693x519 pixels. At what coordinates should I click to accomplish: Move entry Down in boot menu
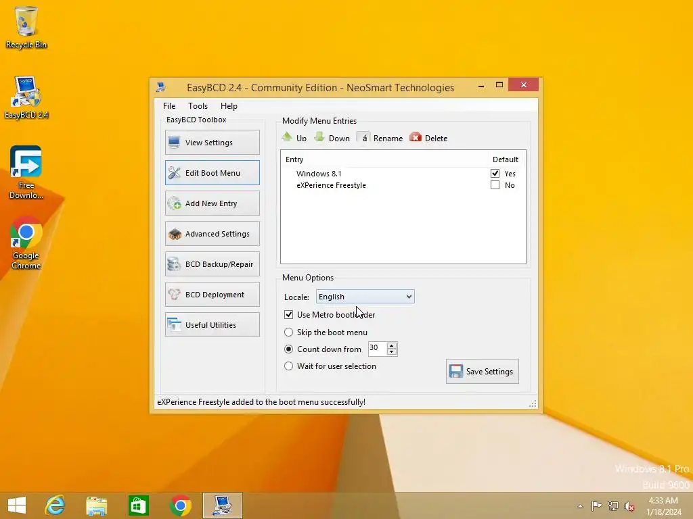click(332, 138)
